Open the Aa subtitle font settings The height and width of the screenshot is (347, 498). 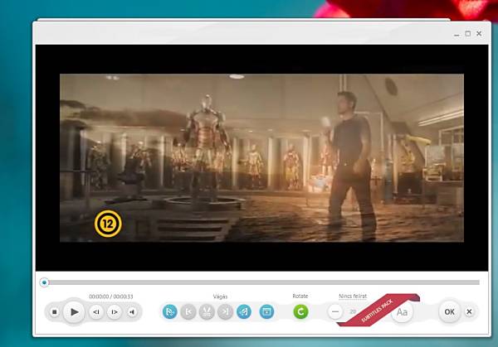(x=402, y=312)
